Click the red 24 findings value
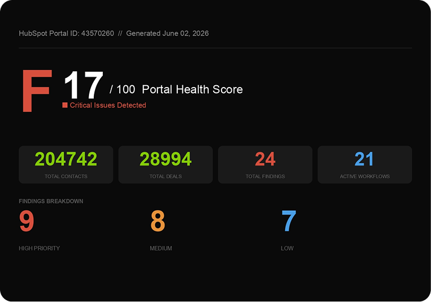This screenshot has height=302, width=431. pyautogui.click(x=265, y=159)
